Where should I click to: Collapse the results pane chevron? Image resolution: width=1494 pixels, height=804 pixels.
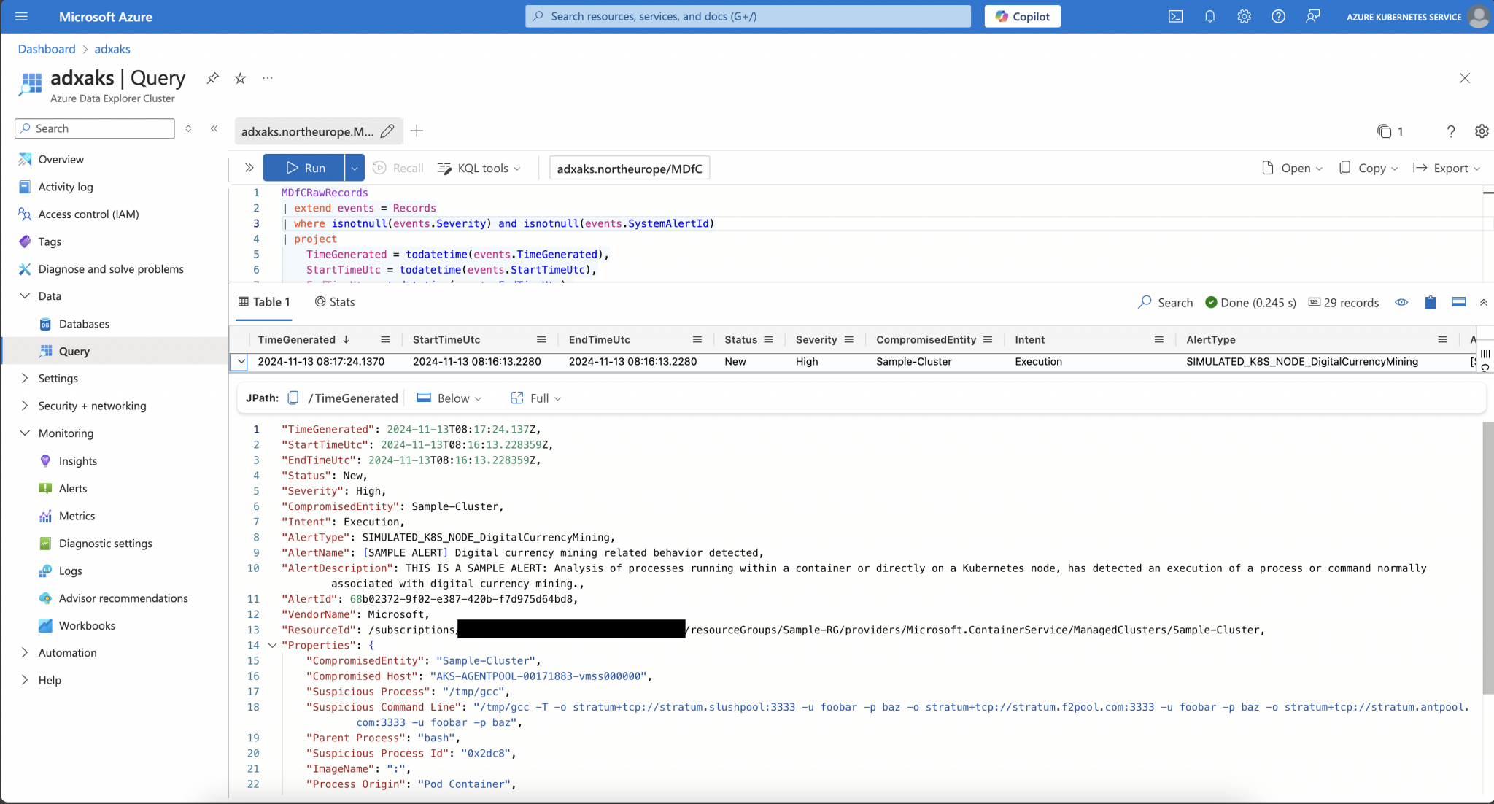pos(1484,302)
